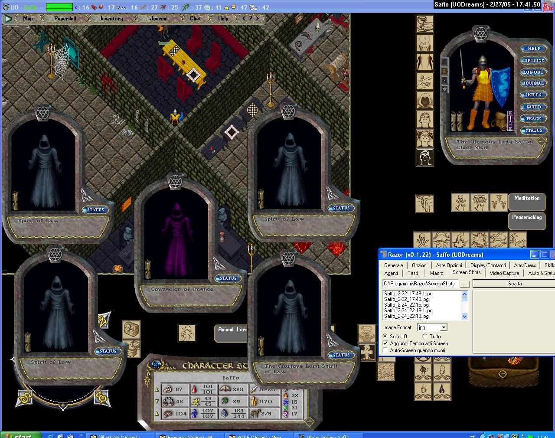This screenshot has height=438, width=555.
Task: Enable the Auto-Screen quando muori checkbox
Action: click(385, 350)
